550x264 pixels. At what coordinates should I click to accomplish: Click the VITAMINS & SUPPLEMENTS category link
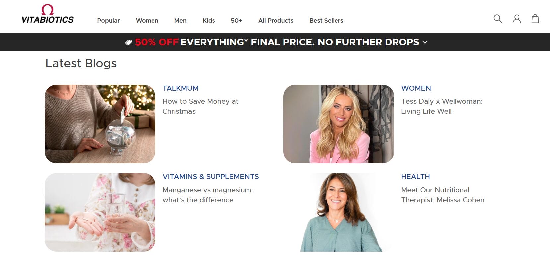pyautogui.click(x=211, y=177)
